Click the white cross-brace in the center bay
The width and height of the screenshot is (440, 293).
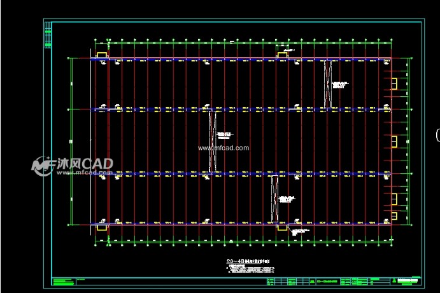pos(212,141)
